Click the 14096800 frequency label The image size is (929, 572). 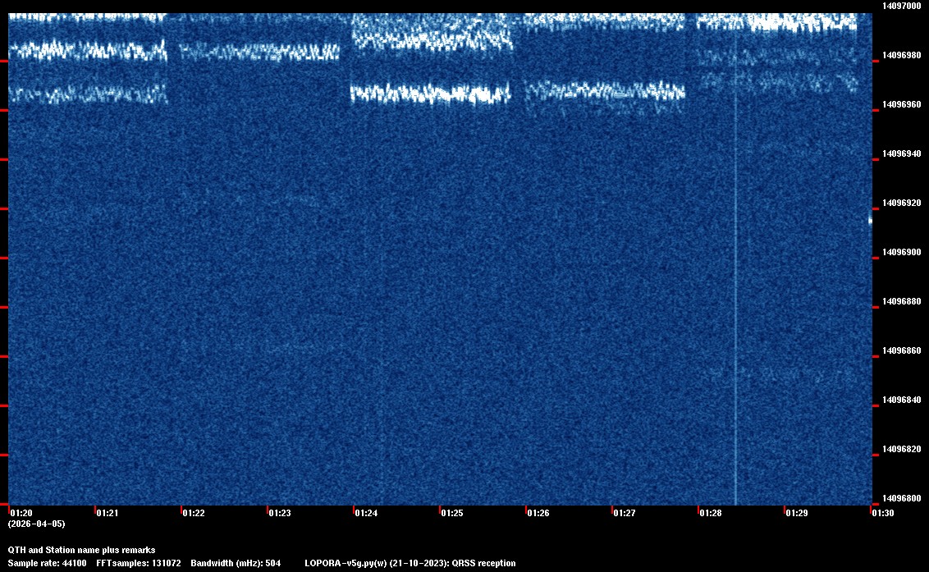[901, 498]
